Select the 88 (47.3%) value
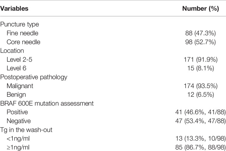Screen dimensions: 226x151 201,33
